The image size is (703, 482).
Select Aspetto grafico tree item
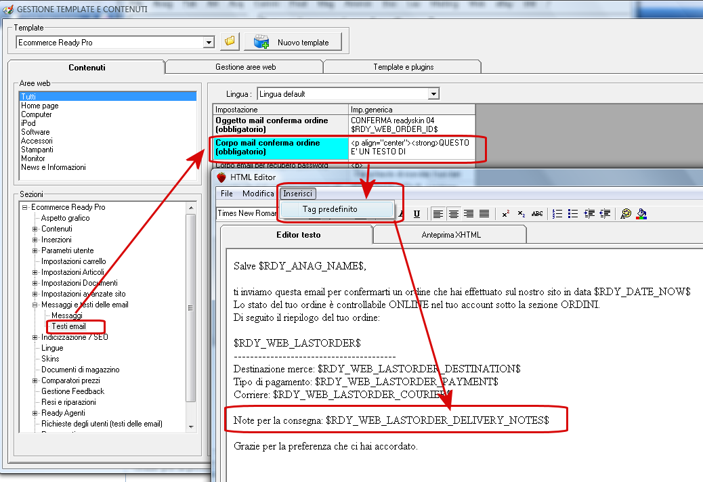coord(66,218)
